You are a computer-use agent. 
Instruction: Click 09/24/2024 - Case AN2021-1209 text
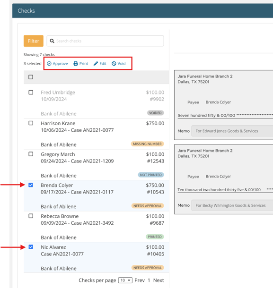pyautogui.click(x=77, y=161)
